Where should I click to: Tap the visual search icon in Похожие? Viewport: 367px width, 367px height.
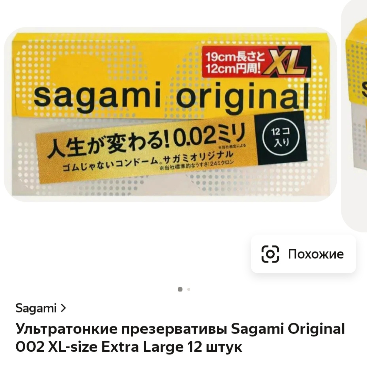(270, 254)
